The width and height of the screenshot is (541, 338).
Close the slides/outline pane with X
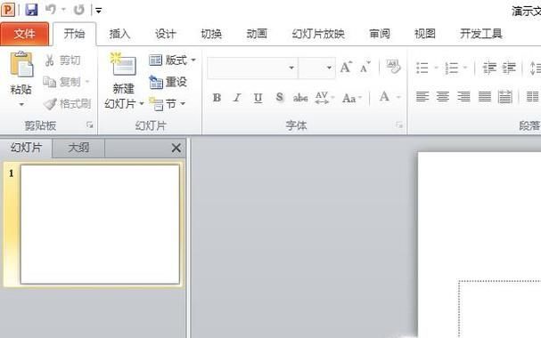tap(176, 148)
